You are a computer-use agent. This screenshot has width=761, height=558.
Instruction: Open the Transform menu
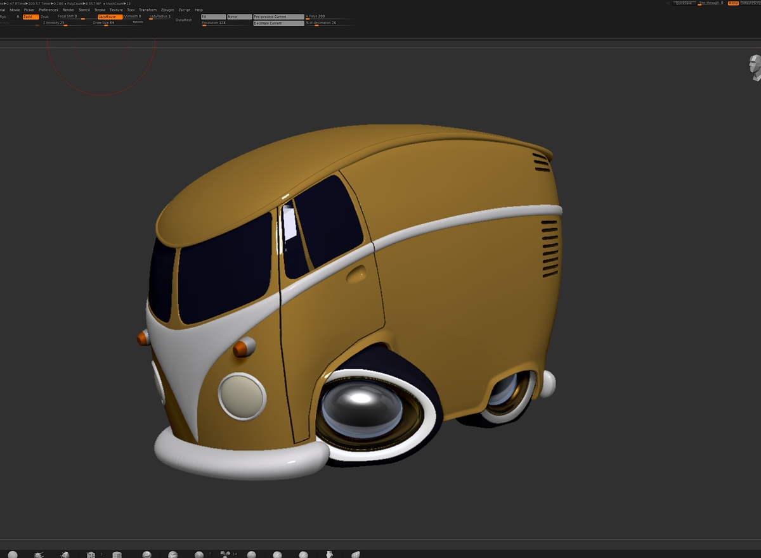(x=148, y=10)
